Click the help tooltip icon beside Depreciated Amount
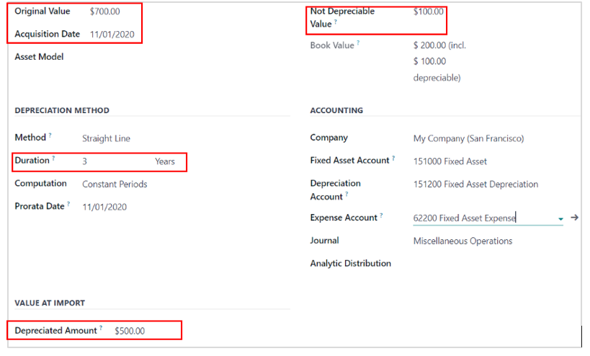Viewport: 590px width, 356px height. tap(101, 328)
